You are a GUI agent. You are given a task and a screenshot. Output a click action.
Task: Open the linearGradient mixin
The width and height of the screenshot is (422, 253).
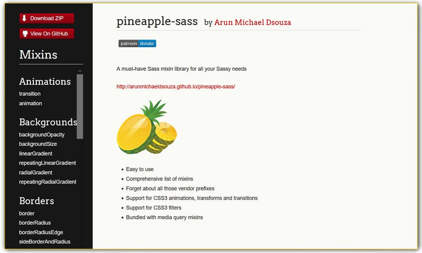(35, 153)
